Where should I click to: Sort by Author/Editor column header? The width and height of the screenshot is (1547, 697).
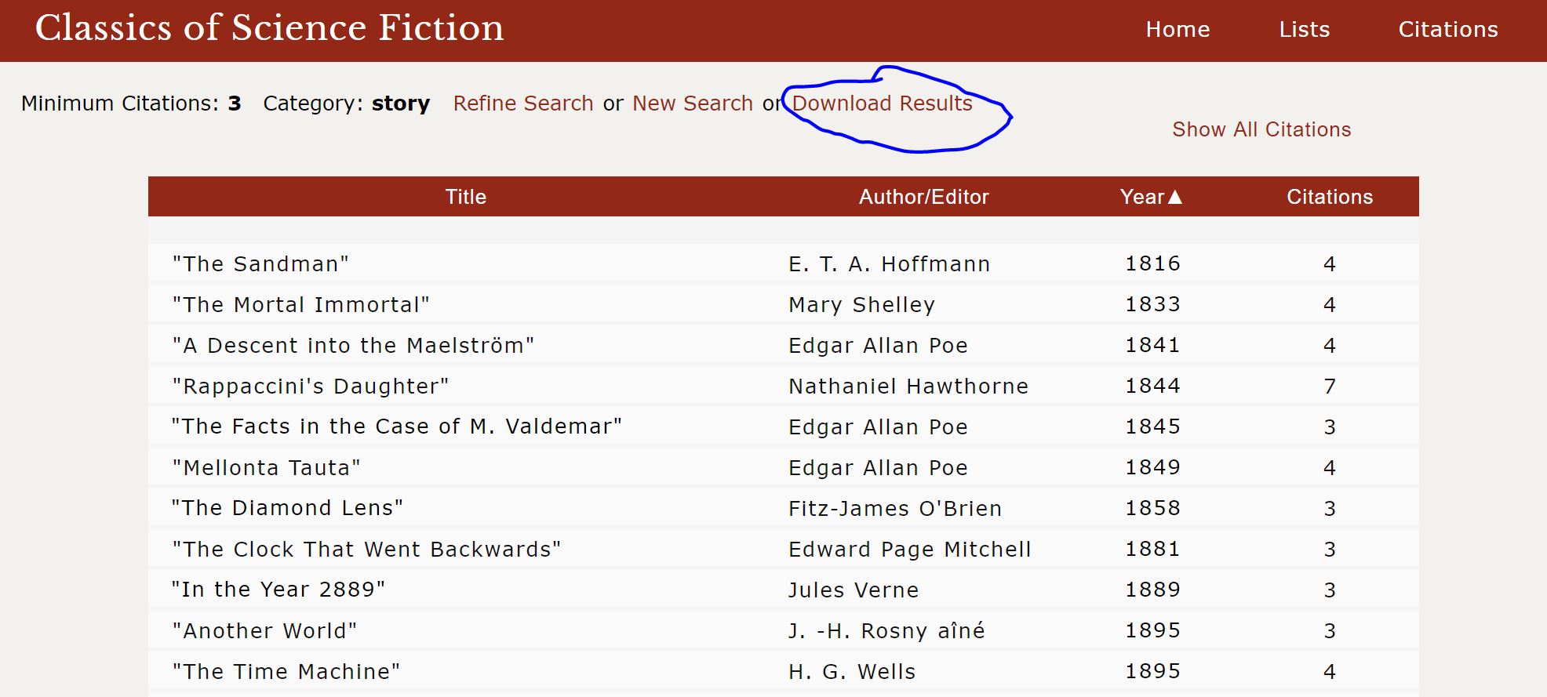[x=923, y=197]
